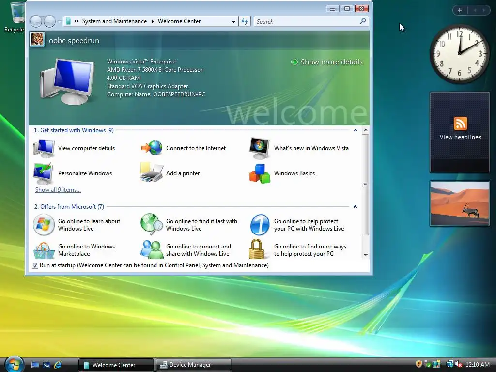
Task: Click the Connect to the Internet globe icon
Action: pos(152,148)
